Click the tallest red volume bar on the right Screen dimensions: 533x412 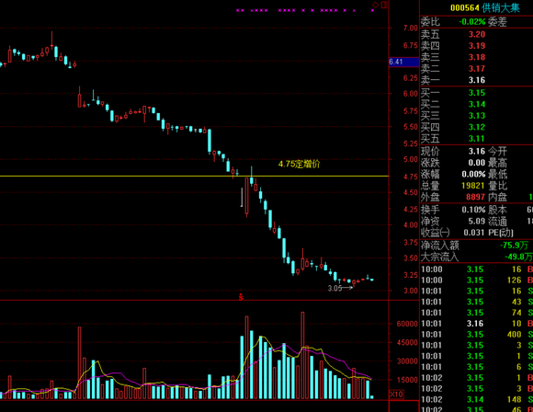pos(302,355)
